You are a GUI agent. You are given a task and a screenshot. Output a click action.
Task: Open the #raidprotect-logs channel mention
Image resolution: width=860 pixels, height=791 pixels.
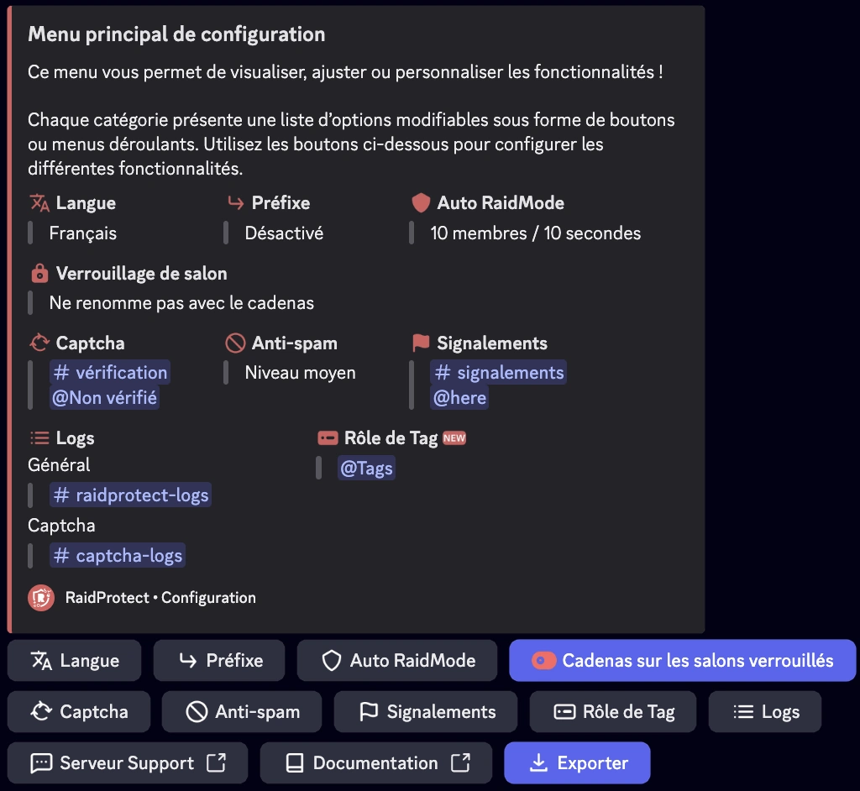click(130, 495)
